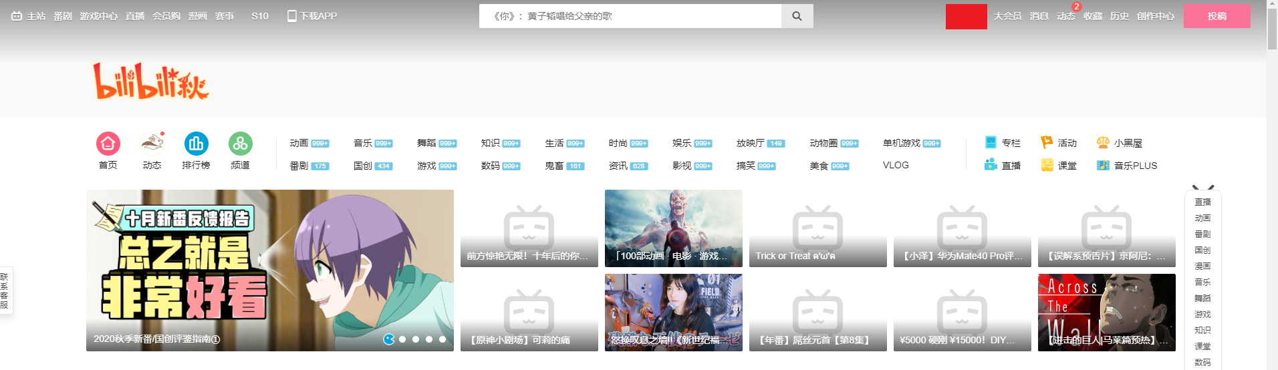Click 番剧 in the top navigation bar

coord(63,16)
